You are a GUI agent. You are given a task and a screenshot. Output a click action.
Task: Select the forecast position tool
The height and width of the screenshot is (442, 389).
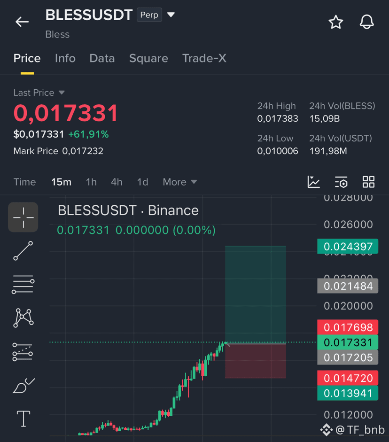tap(23, 352)
